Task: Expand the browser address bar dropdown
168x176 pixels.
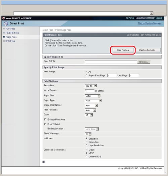Action: (x=152, y=13)
